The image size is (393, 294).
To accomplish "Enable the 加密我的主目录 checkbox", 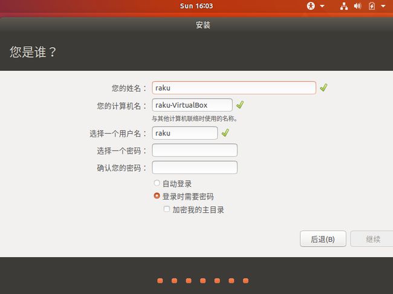I will pos(167,209).
